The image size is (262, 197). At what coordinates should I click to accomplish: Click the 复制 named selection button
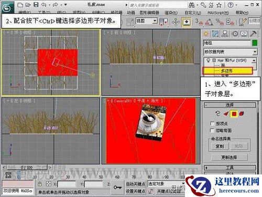tap(220, 146)
